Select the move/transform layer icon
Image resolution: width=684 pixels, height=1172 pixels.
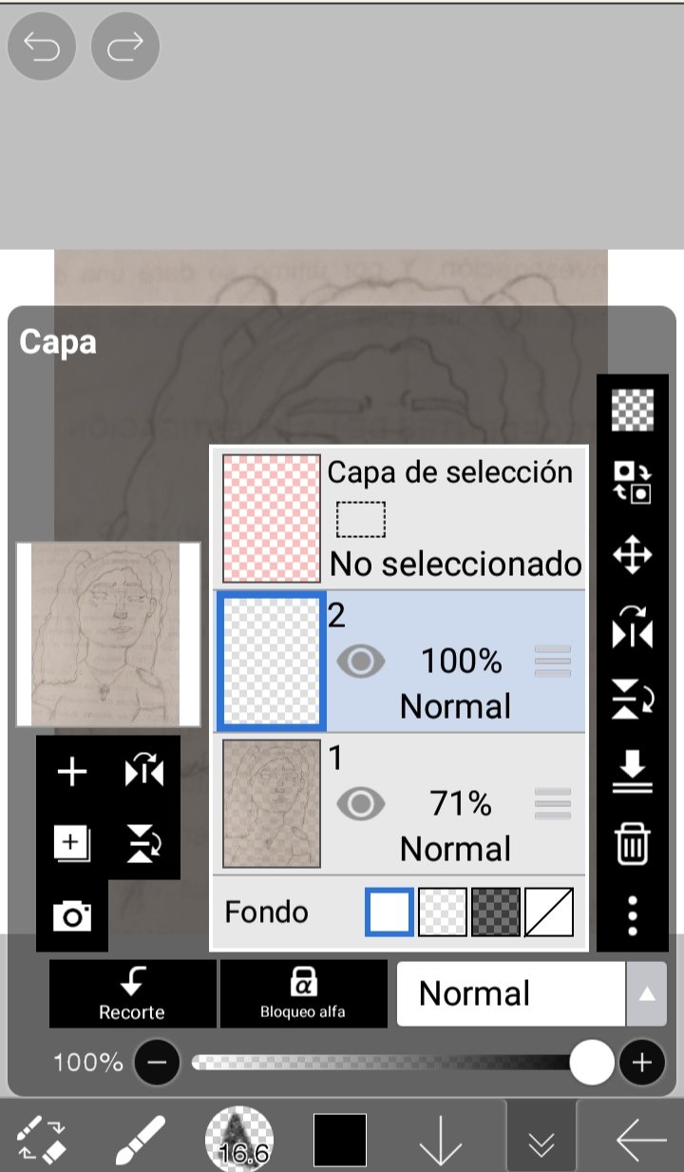point(633,556)
